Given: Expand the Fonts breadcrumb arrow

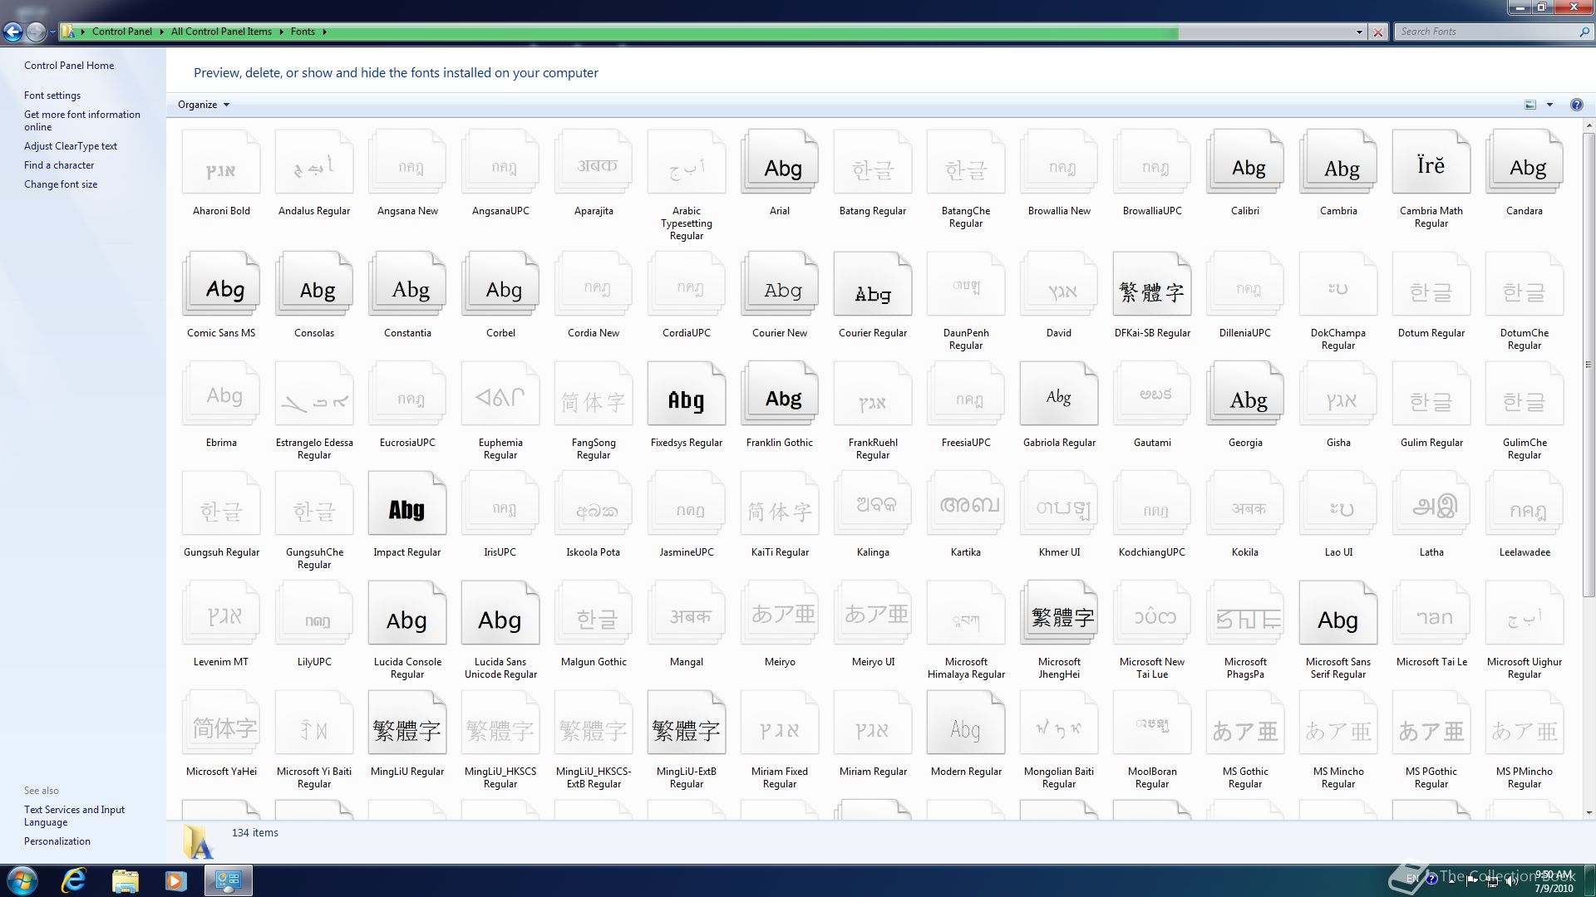Looking at the screenshot, I should [x=324, y=32].
